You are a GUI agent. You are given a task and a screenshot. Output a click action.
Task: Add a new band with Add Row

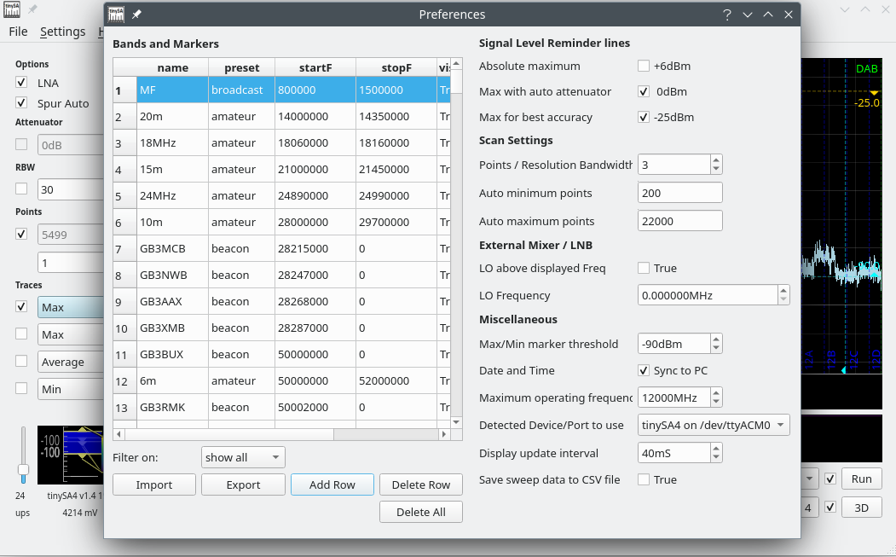point(332,485)
